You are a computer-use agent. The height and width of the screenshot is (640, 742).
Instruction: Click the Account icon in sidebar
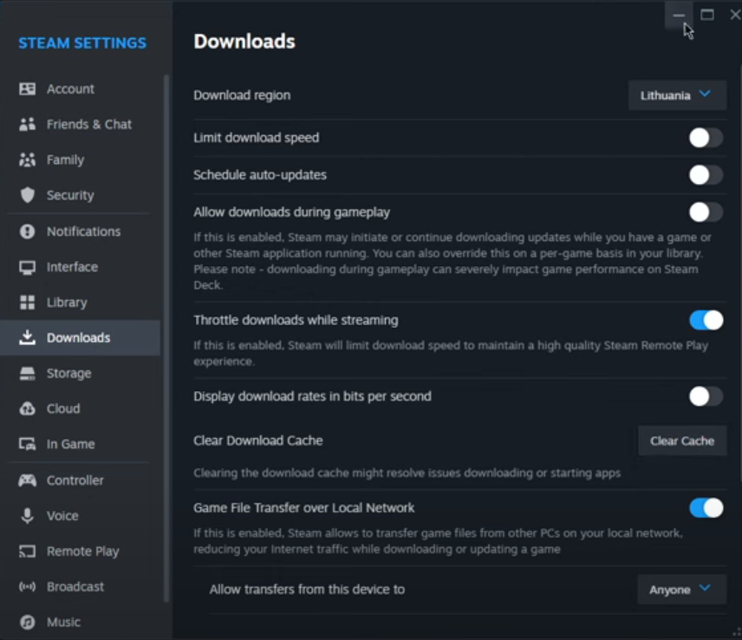click(x=28, y=89)
